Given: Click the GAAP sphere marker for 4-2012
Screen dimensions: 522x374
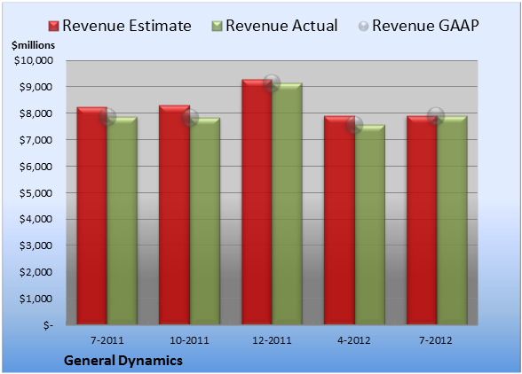Looking at the screenshot, I should 354,125.
